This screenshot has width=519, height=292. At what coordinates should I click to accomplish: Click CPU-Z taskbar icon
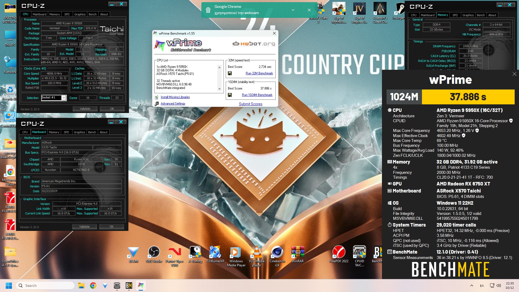pyautogui.click(x=117, y=286)
